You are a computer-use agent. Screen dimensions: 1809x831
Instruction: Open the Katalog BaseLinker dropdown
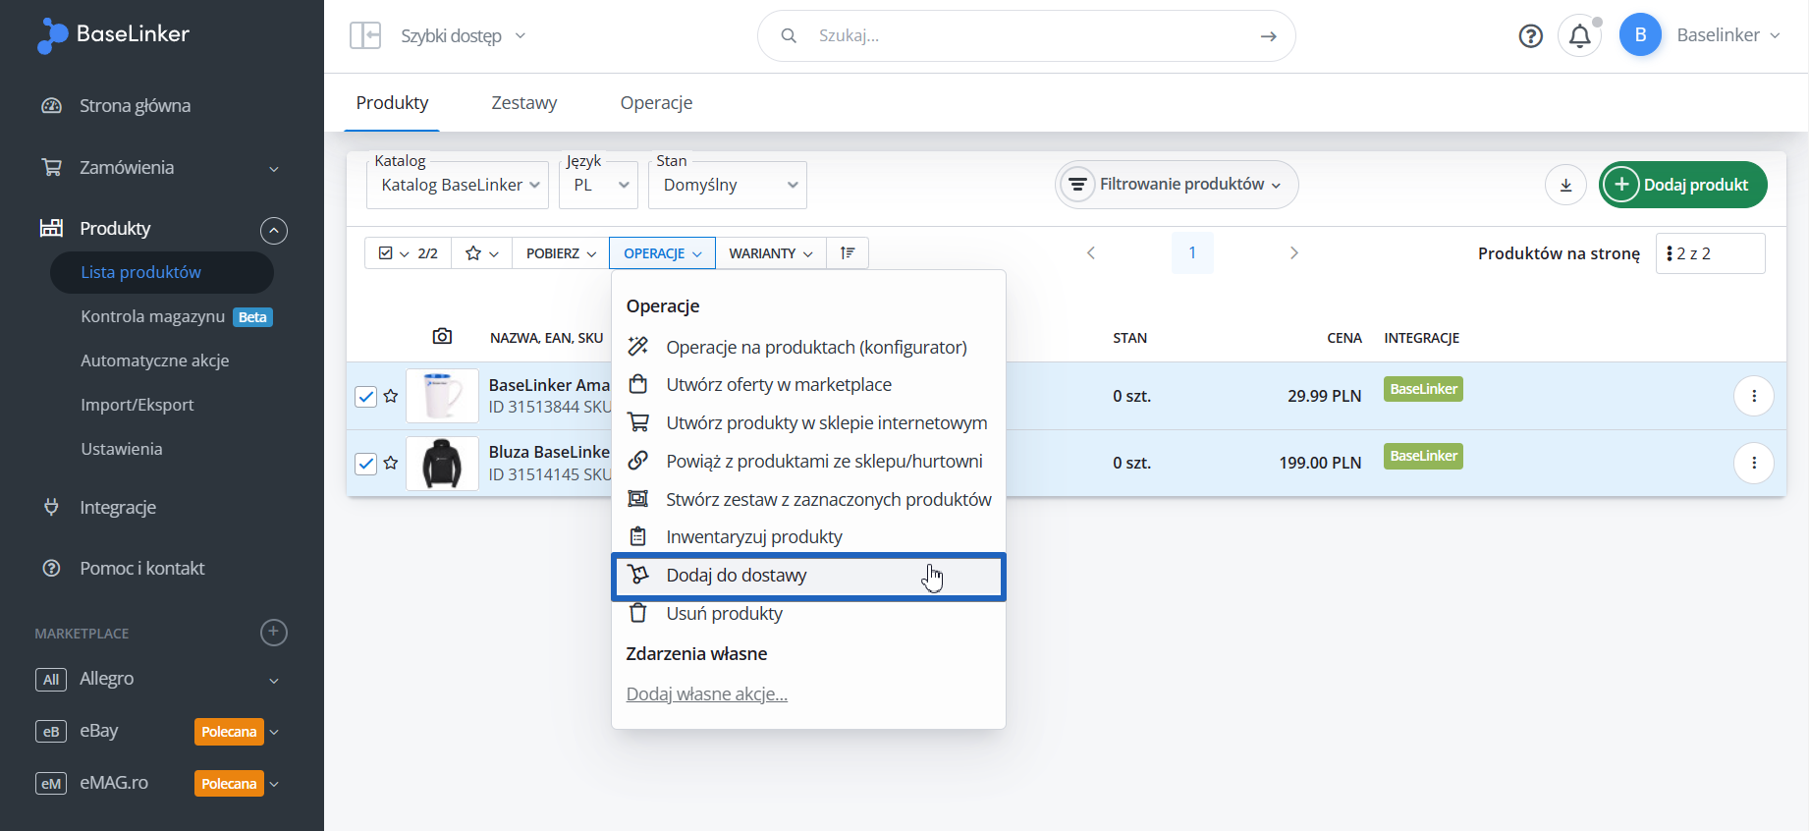click(x=458, y=185)
